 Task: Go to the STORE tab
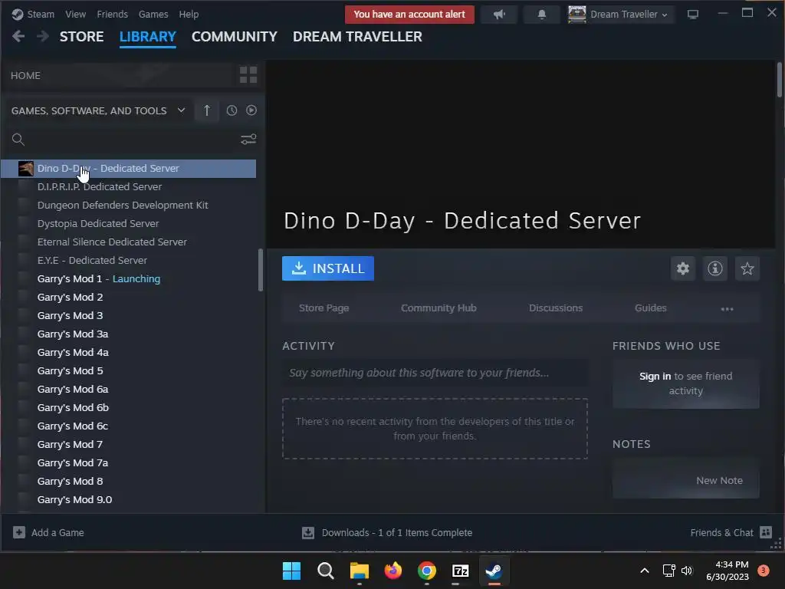pyautogui.click(x=81, y=37)
